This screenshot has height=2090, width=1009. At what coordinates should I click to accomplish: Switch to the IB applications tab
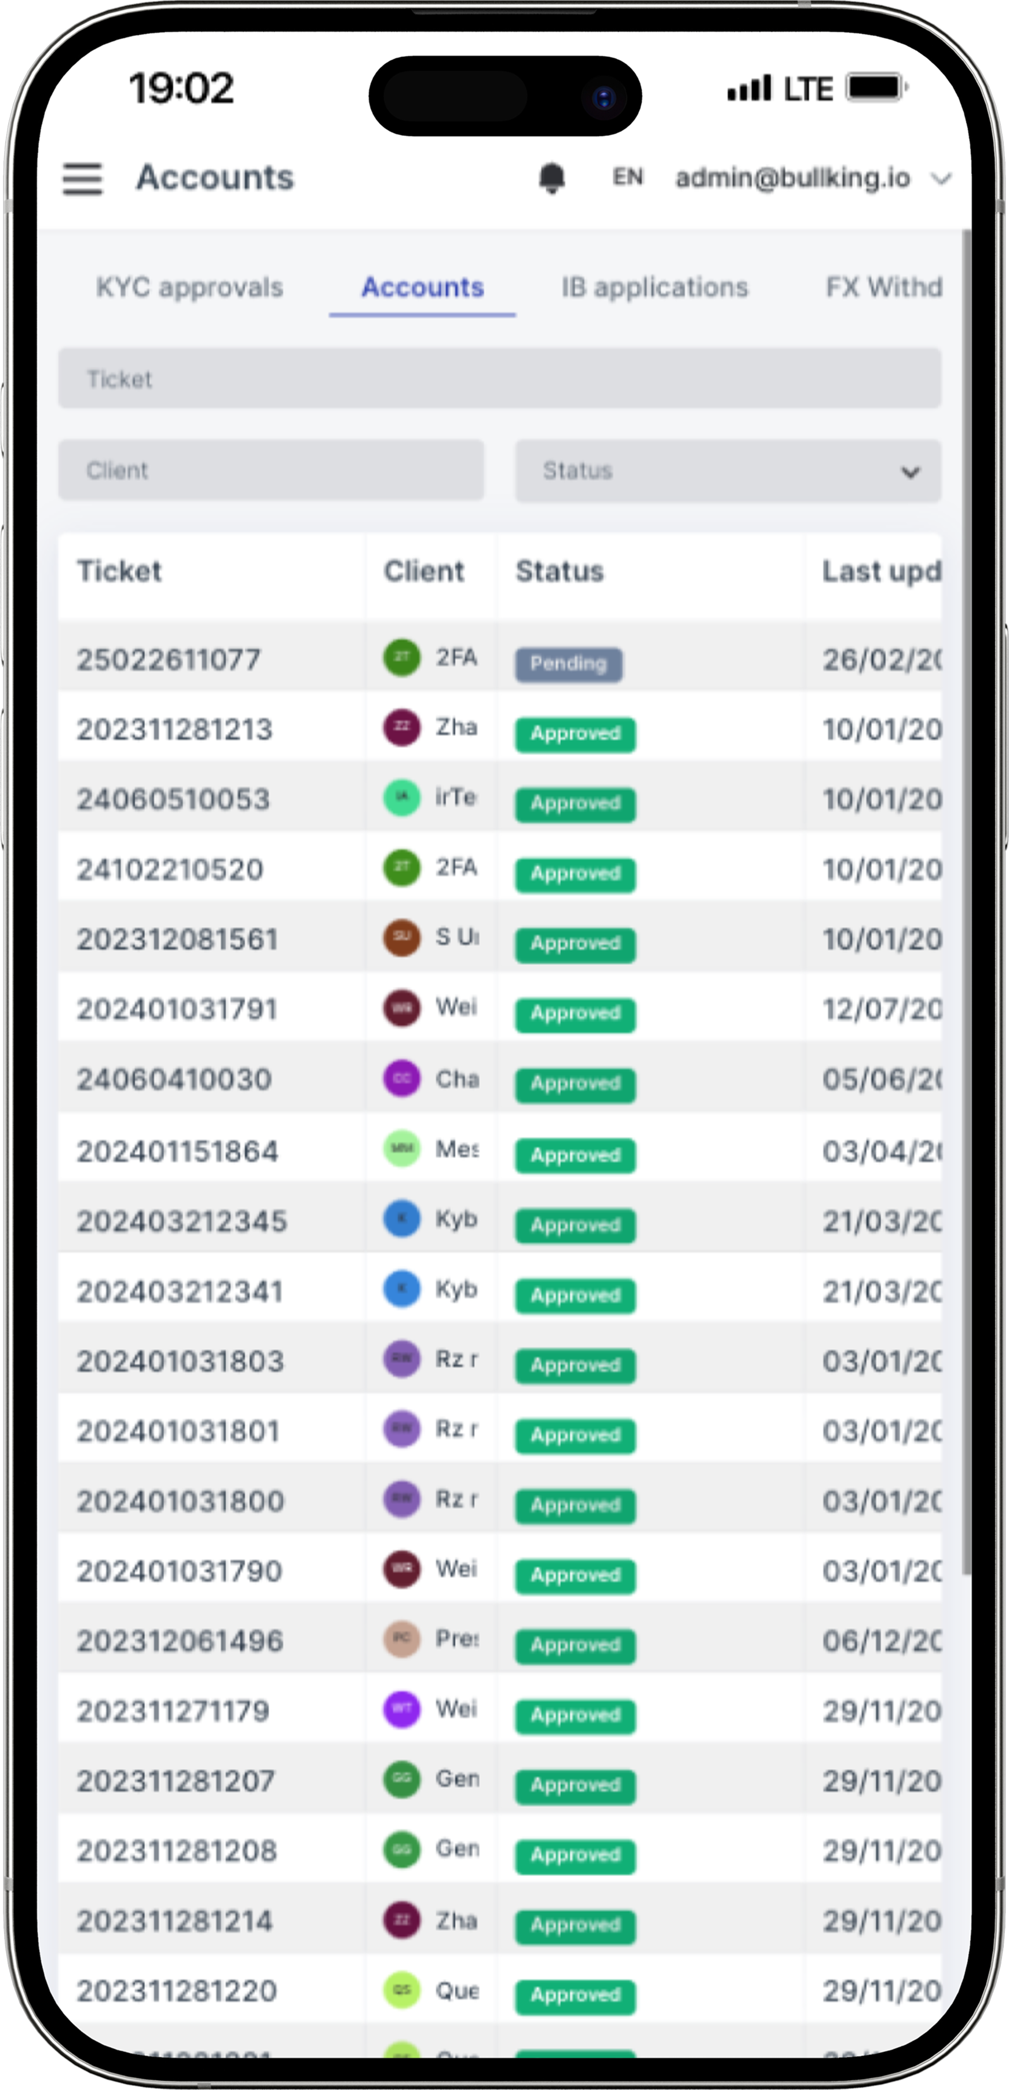point(655,287)
